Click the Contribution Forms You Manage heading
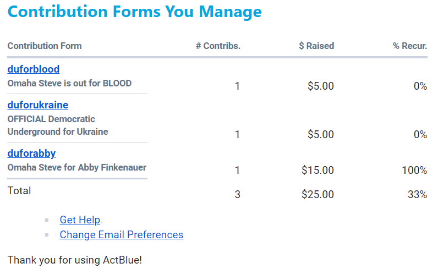Screen dimensions: 438x274 135,12
